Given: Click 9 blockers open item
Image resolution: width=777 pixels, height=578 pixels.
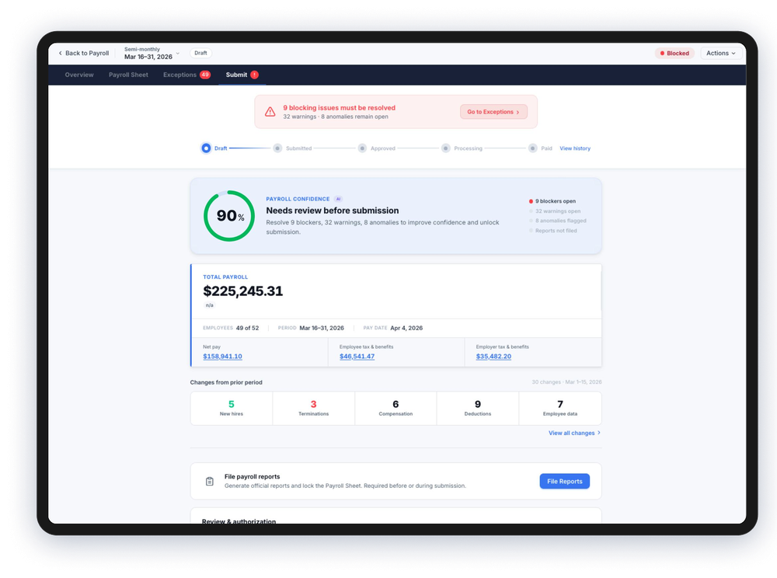Looking at the screenshot, I should [552, 201].
